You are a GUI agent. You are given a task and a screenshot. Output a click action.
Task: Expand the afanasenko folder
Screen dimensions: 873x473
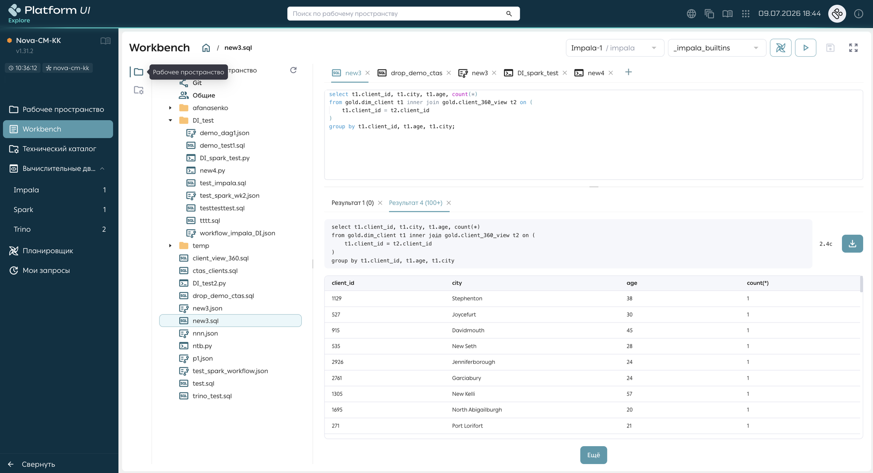click(170, 108)
